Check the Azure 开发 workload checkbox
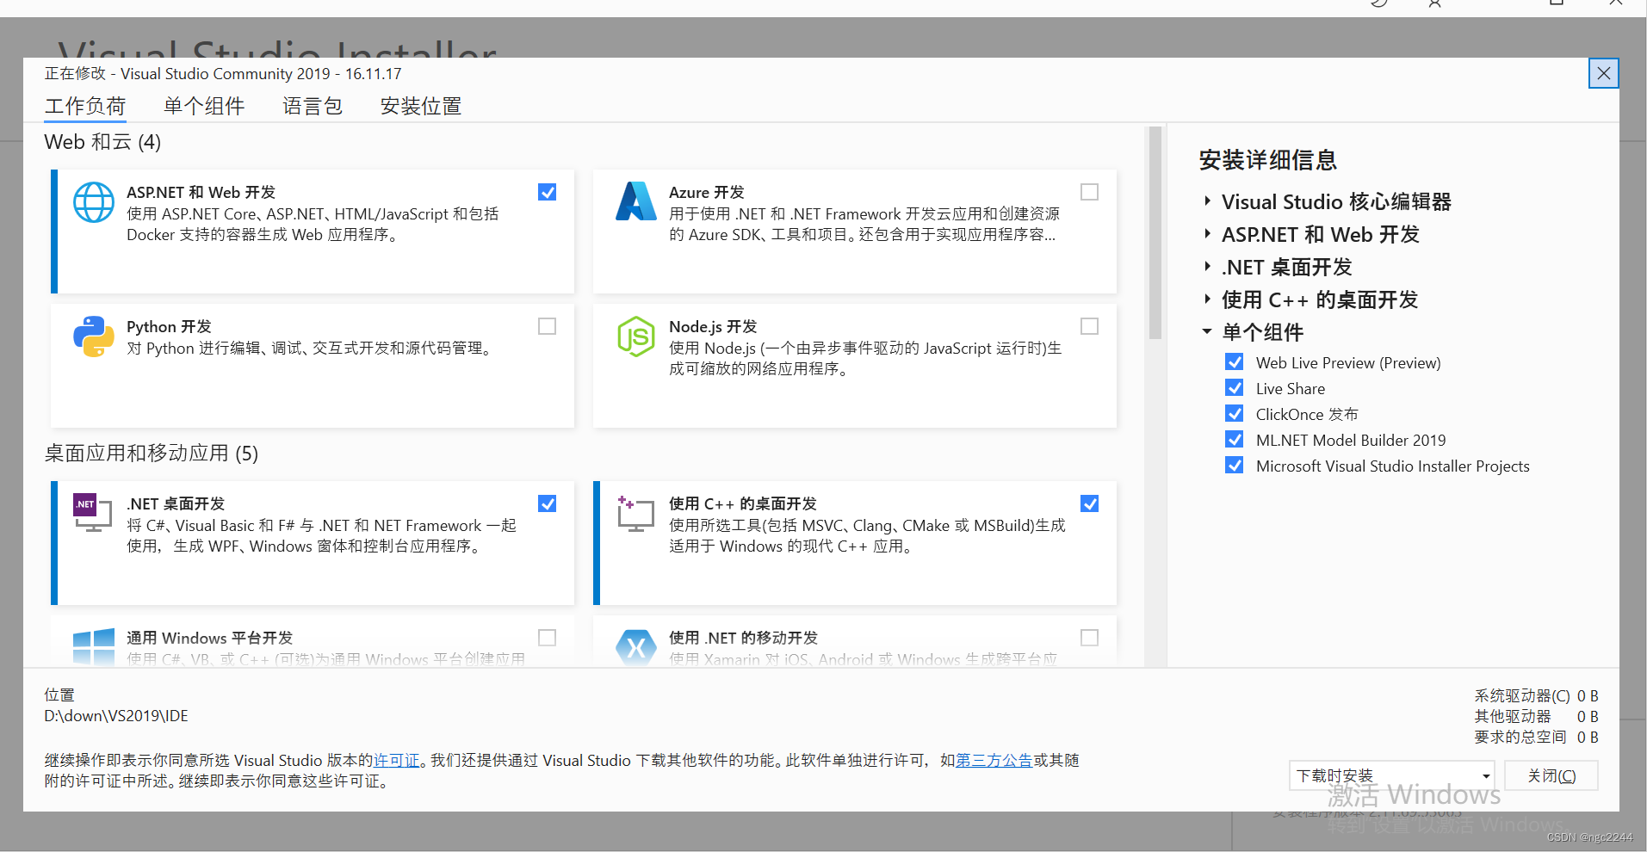1647x852 pixels. coord(1089,192)
